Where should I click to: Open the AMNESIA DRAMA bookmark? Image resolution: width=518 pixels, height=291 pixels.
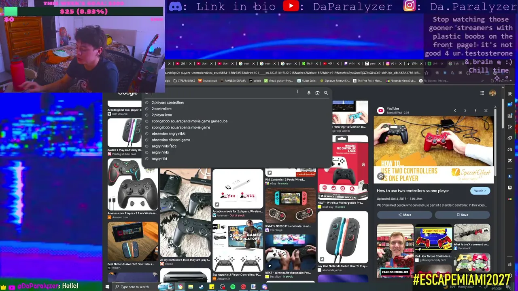pyautogui.click(x=233, y=81)
